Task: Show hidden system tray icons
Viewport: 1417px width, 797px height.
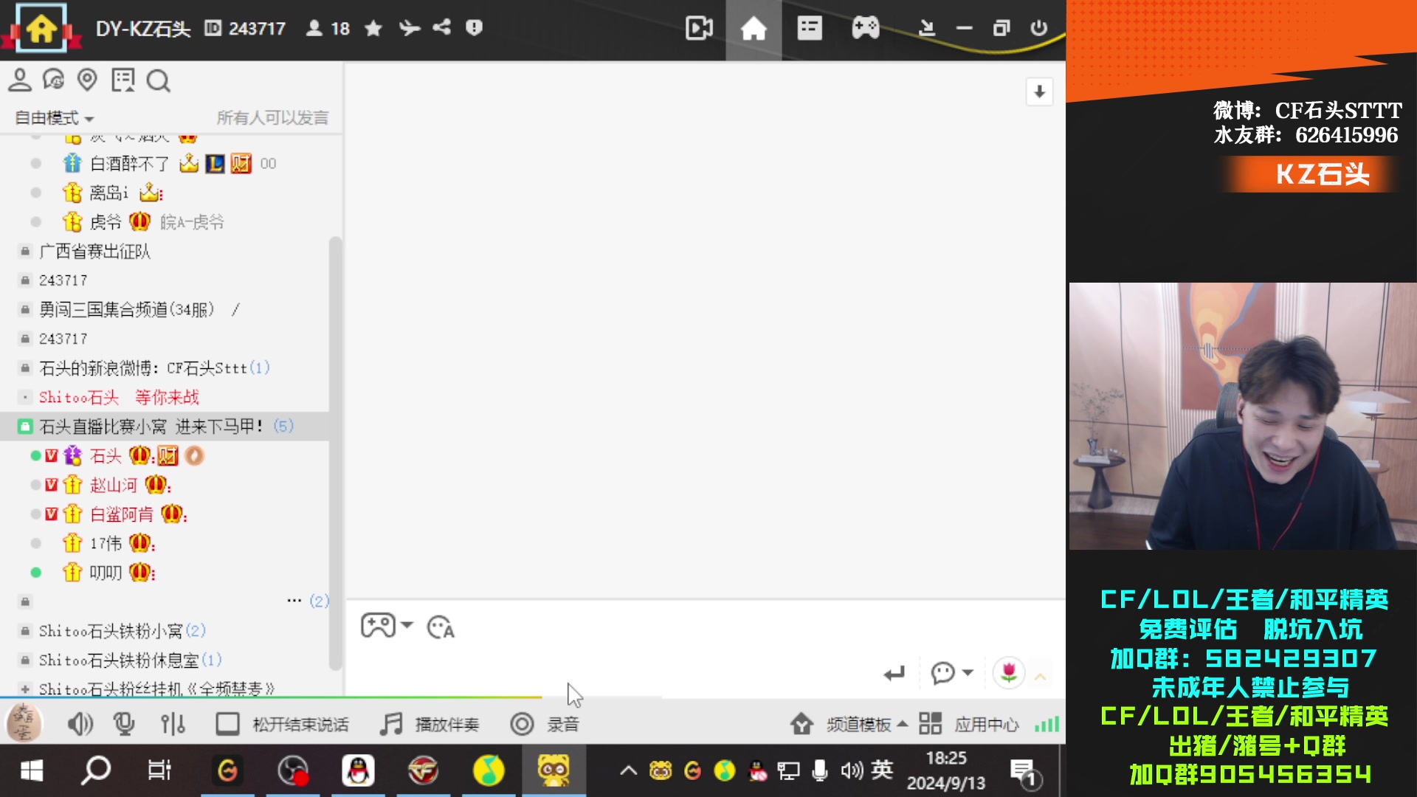Action: click(x=628, y=771)
